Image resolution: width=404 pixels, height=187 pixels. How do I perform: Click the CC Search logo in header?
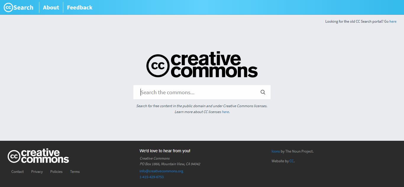coord(19,7)
